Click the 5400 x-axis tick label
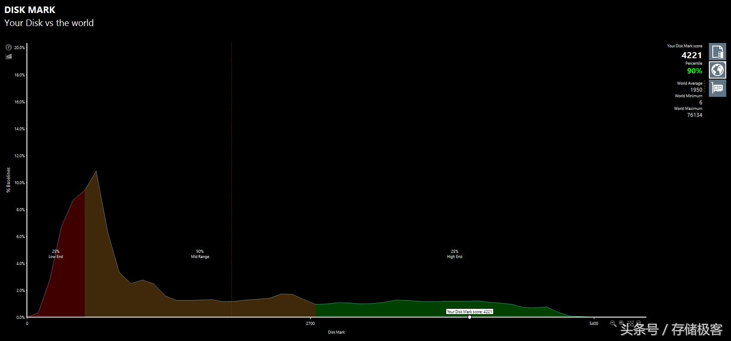 tap(594, 323)
